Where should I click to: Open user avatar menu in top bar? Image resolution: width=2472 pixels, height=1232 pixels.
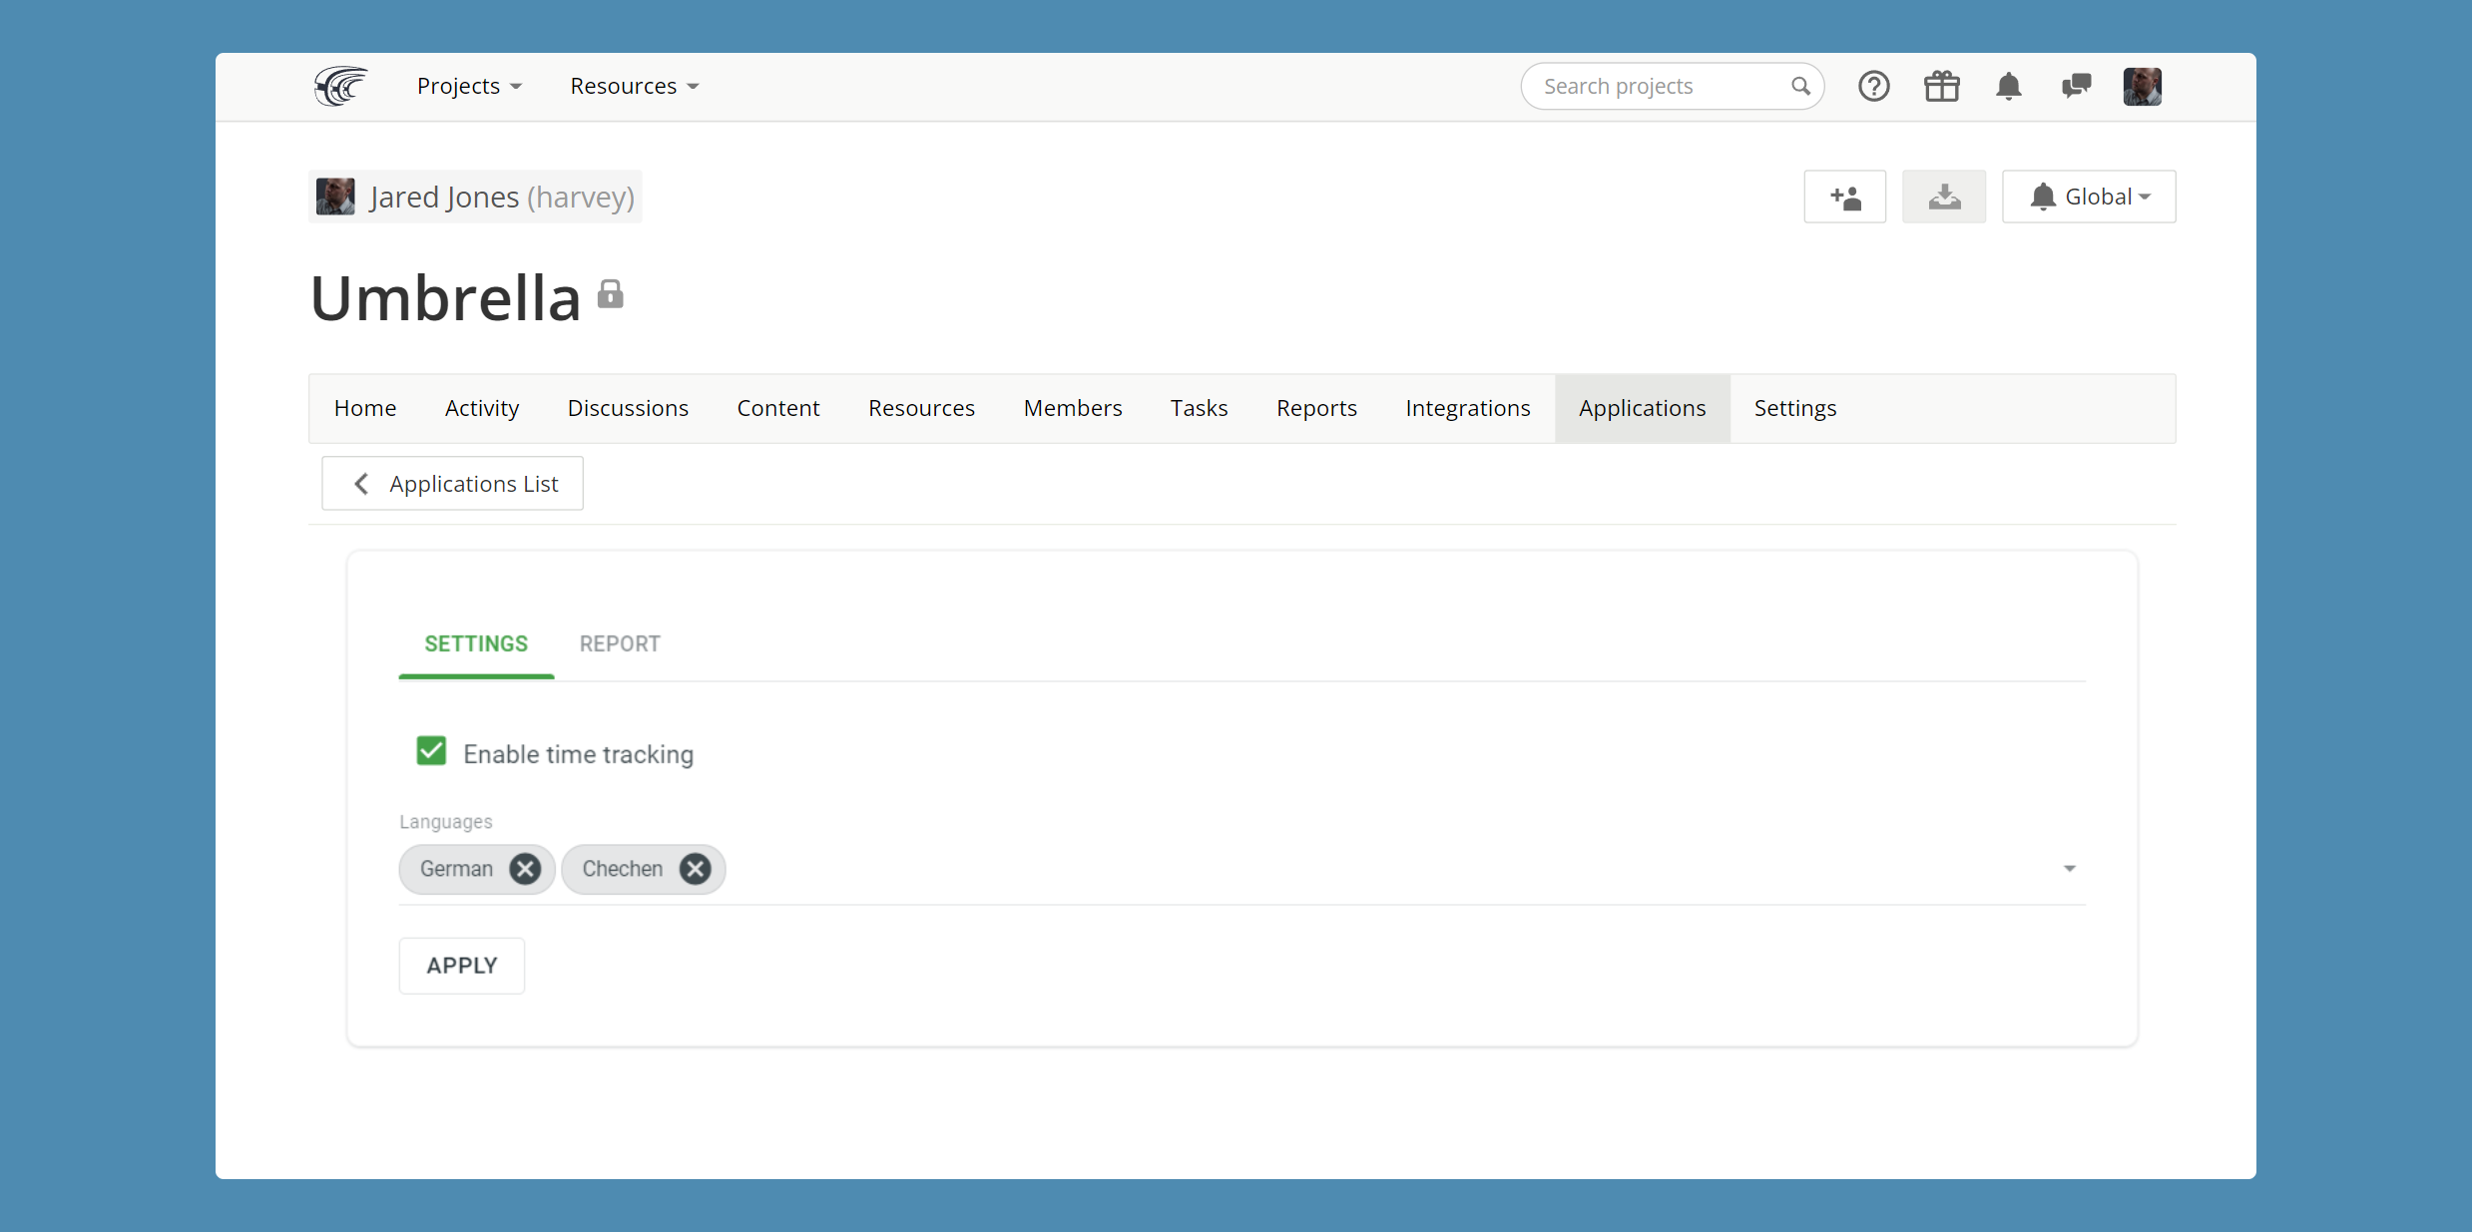click(2142, 86)
